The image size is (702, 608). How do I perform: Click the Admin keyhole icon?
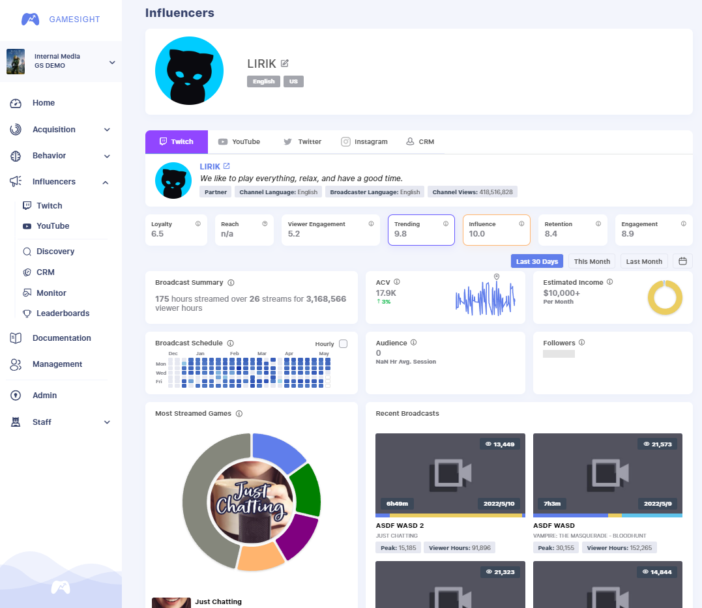pyautogui.click(x=16, y=396)
